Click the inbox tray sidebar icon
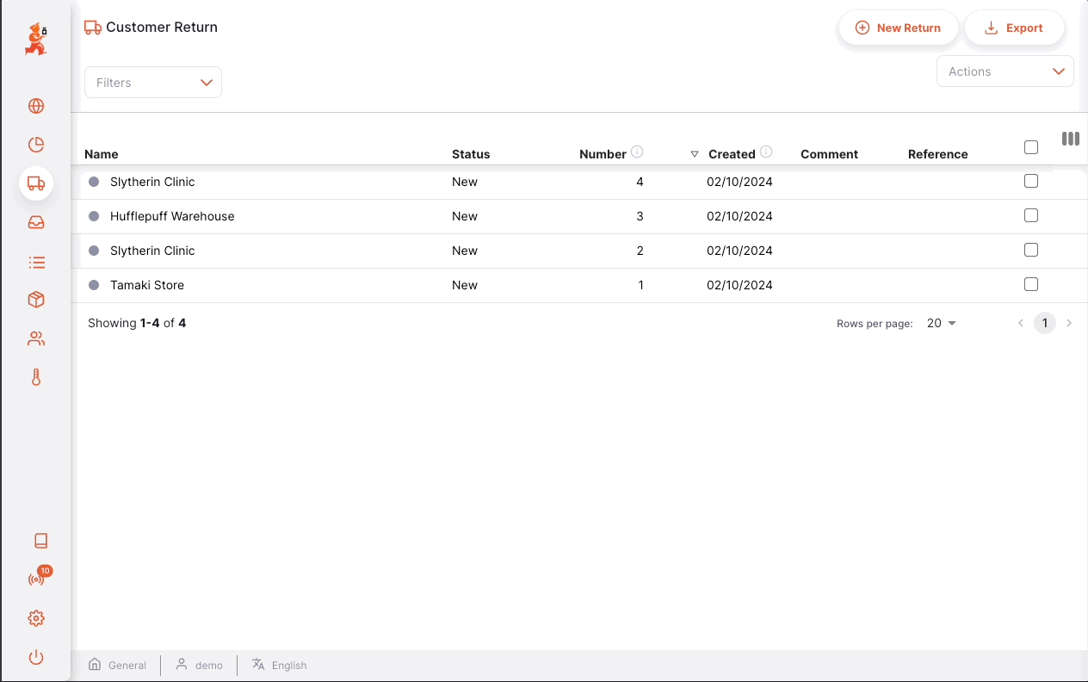Viewport: 1088px width, 682px height. [x=36, y=222]
